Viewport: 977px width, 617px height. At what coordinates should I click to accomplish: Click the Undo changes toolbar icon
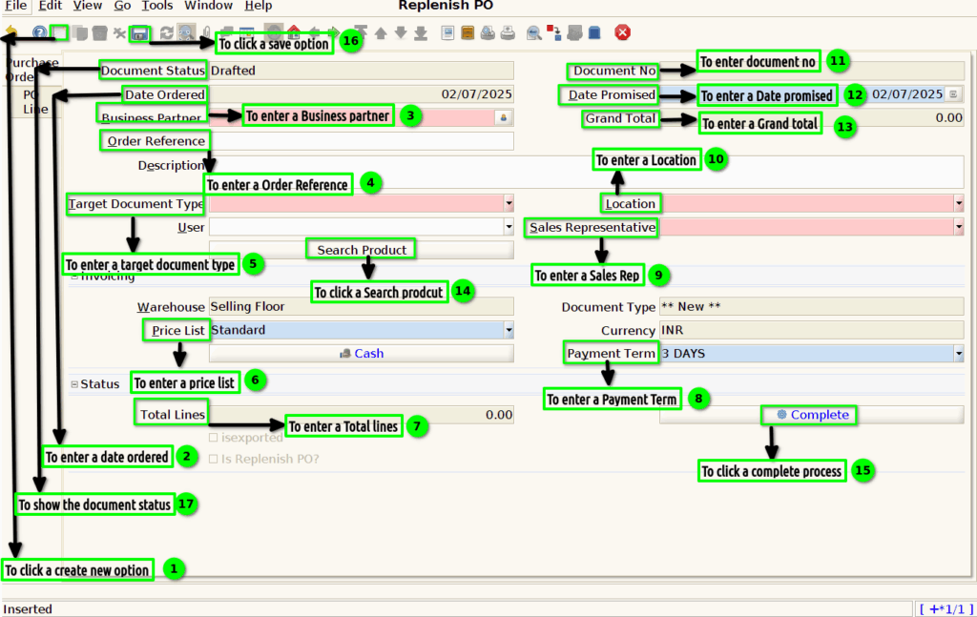(11, 31)
